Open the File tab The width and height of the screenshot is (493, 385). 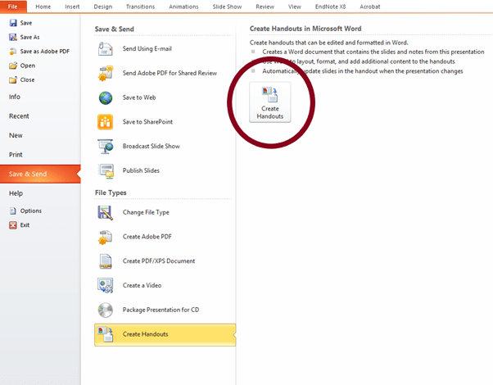point(13,7)
